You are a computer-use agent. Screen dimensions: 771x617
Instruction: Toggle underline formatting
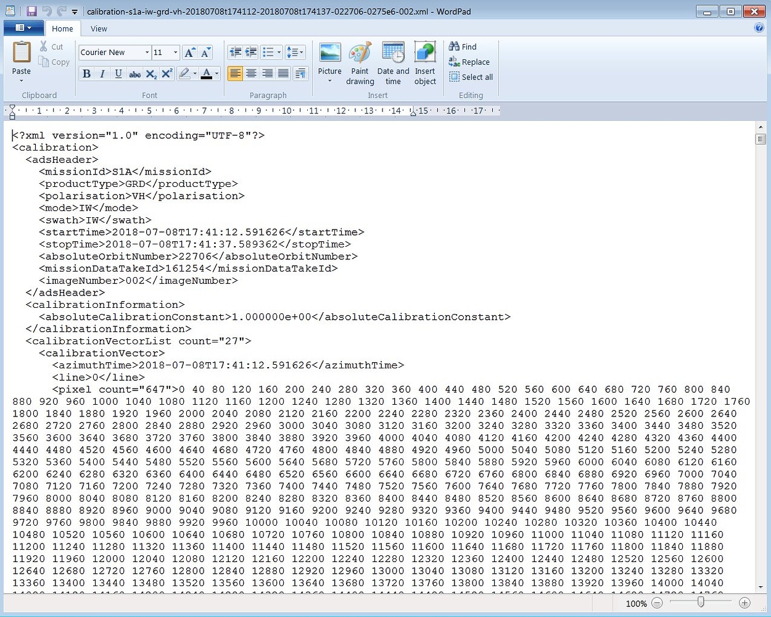[118, 74]
